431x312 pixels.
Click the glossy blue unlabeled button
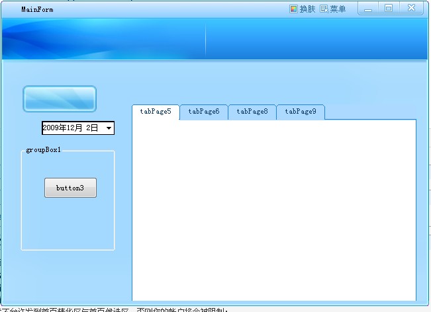(60, 98)
